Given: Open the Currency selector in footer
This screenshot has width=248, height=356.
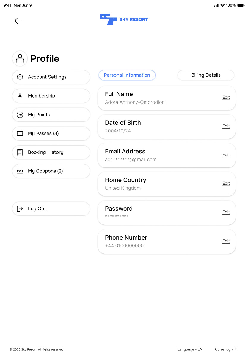Looking at the screenshot, I should 225,349.
